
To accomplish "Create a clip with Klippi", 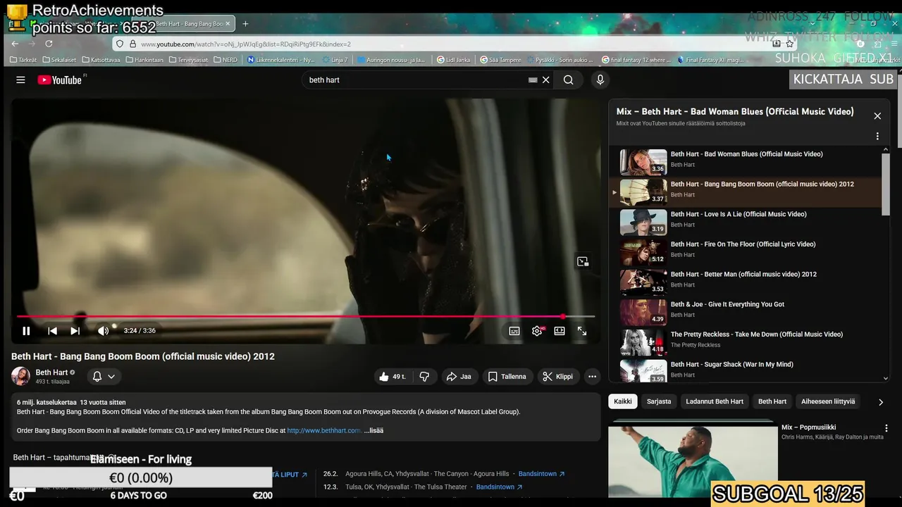I will tap(557, 377).
